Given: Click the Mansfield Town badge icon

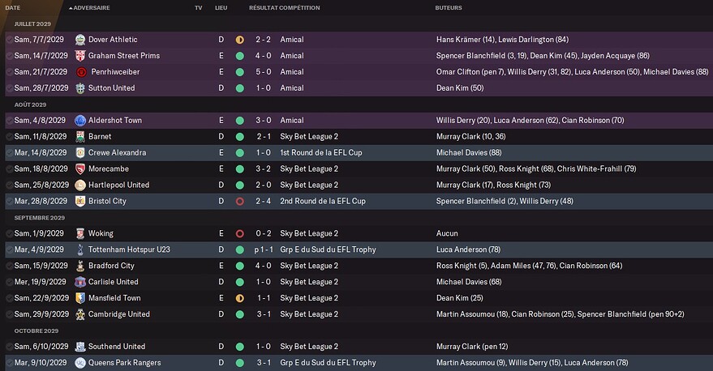Looking at the screenshot, I should [80, 298].
